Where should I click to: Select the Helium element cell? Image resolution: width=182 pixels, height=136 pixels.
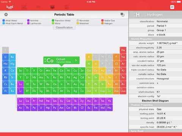tap(123, 50)
